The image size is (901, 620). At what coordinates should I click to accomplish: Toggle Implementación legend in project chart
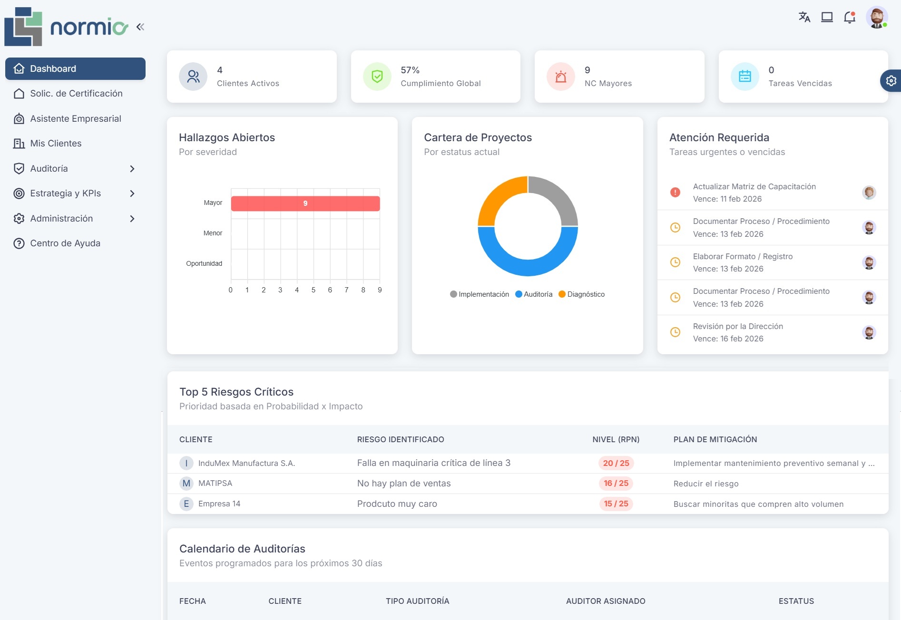pyautogui.click(x=480, y=294)
